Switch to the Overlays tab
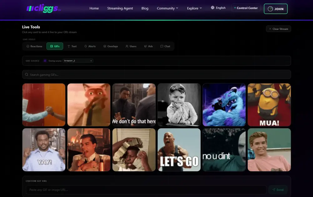 (x=110, y=46)
